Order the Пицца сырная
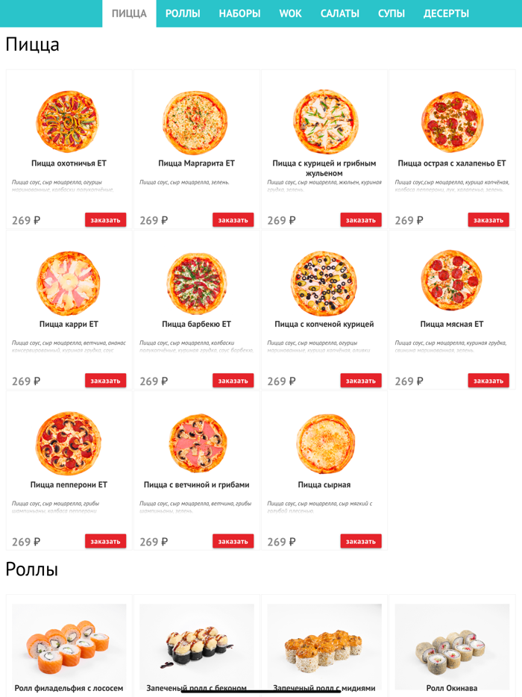 click(361, 541)
